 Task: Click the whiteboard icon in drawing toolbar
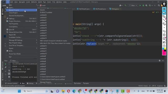tap(164, 38)
